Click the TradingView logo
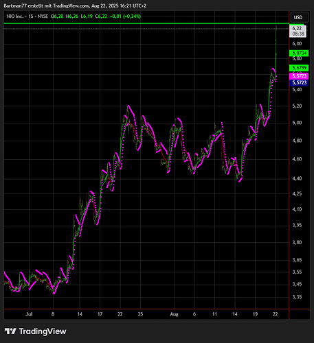The width and height of the screenshot is (314, 343). click(x=36, y=331)
